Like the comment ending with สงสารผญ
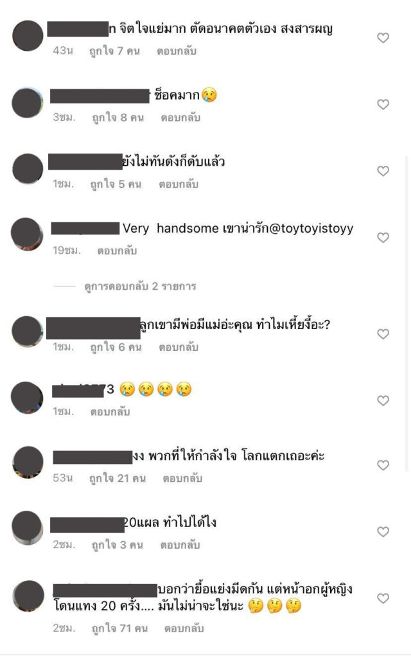 click(383, 38)
